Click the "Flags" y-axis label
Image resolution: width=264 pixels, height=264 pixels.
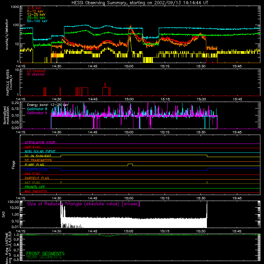coord(14,165)
